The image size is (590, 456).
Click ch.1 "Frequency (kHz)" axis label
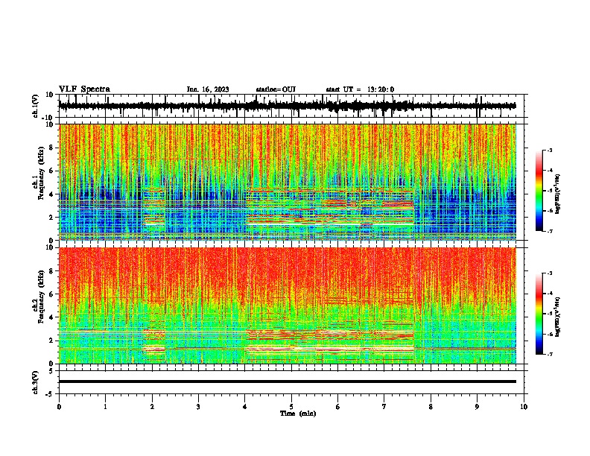(41, 173)
